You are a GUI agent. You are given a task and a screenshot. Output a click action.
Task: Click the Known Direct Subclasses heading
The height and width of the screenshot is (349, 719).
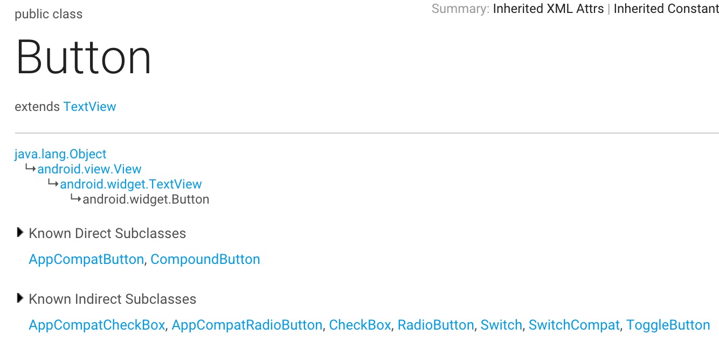pos(107,233)
